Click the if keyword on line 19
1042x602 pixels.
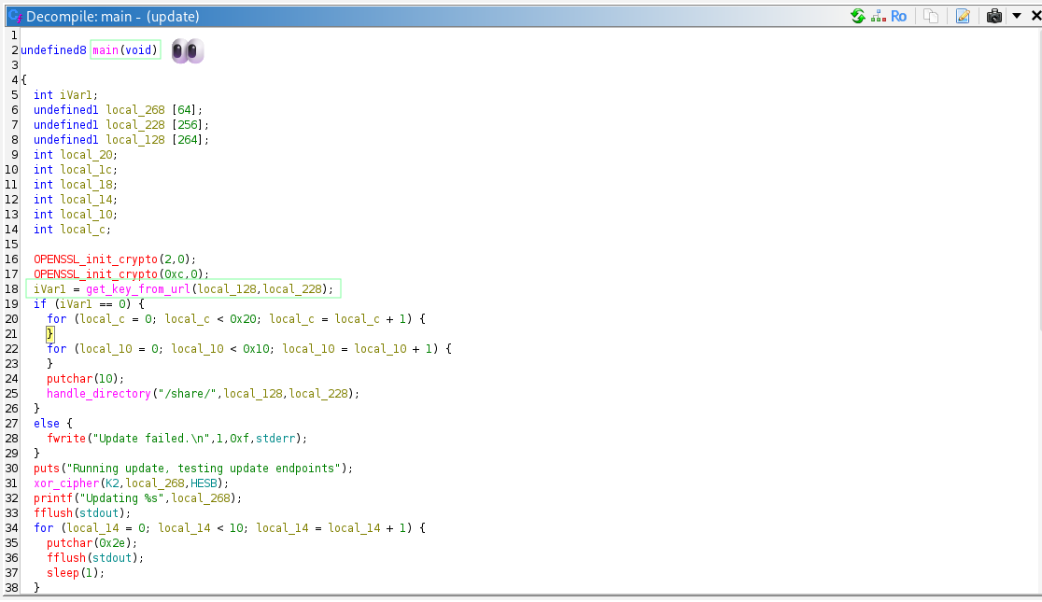(x=40, y=303)
